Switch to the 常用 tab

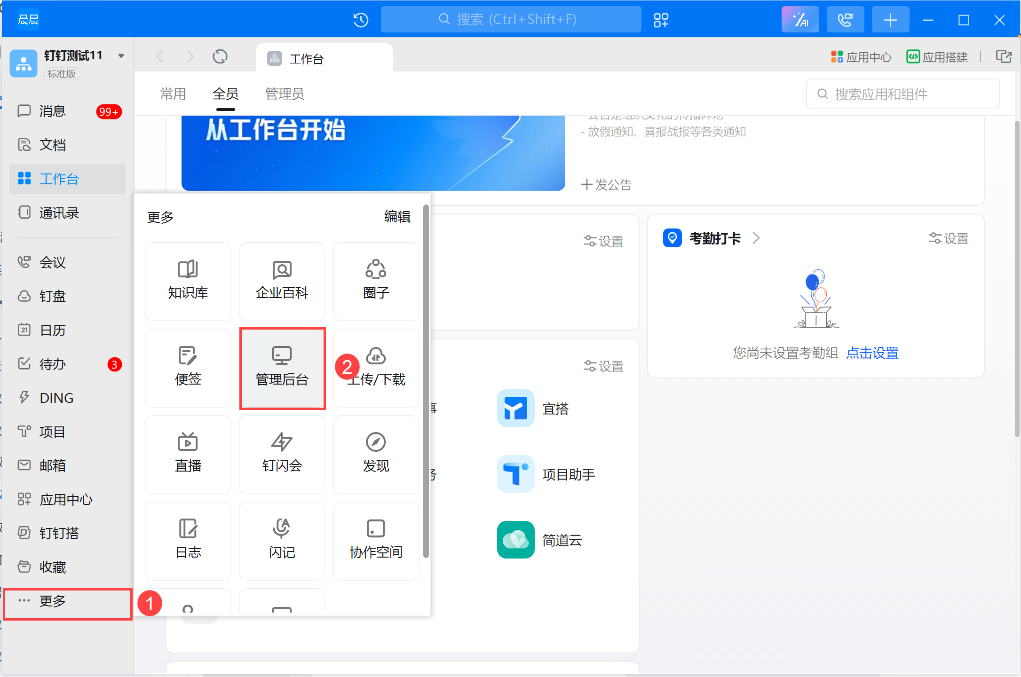pos(173,94)
